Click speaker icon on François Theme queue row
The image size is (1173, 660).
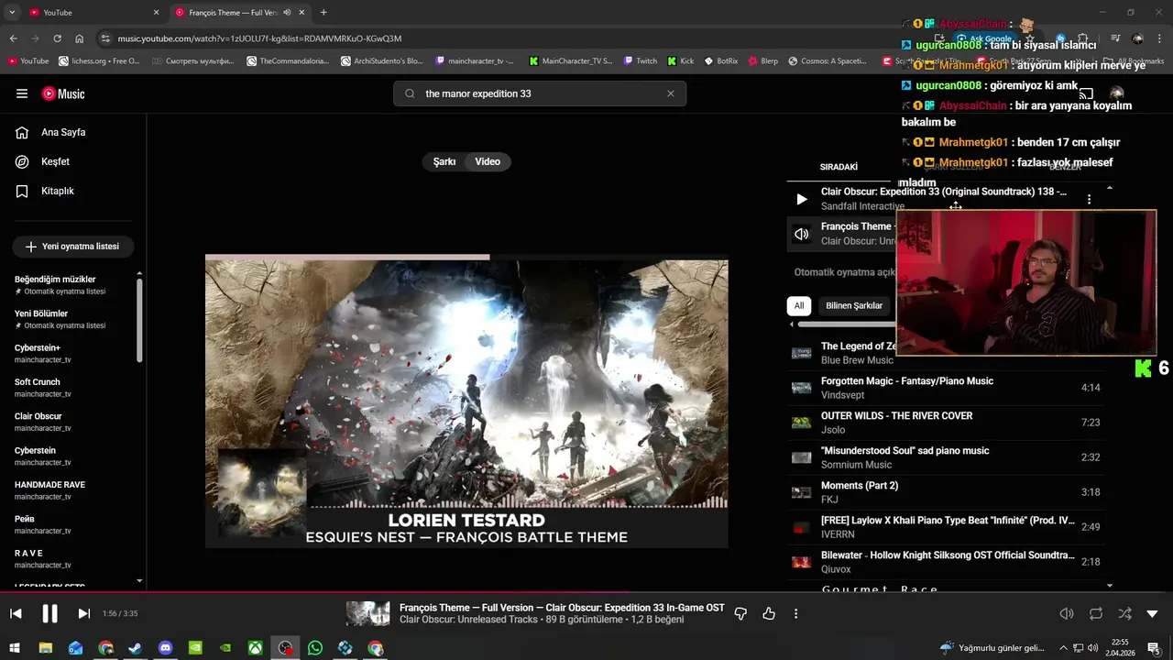tap(802, 234)
